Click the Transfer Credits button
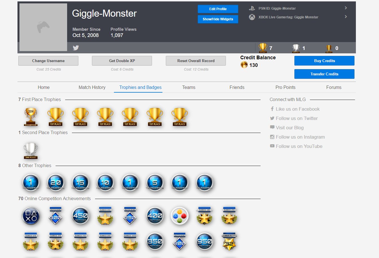 [324, 74]
